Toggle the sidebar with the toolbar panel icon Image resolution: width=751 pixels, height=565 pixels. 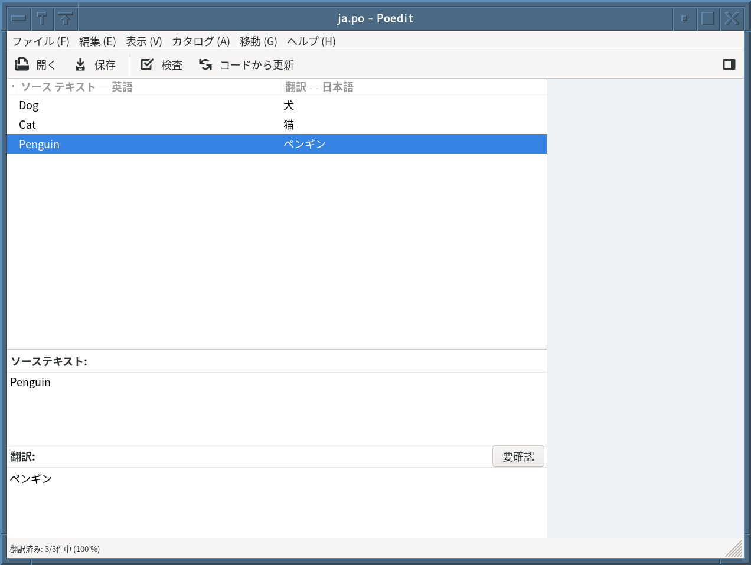(729, 64)
